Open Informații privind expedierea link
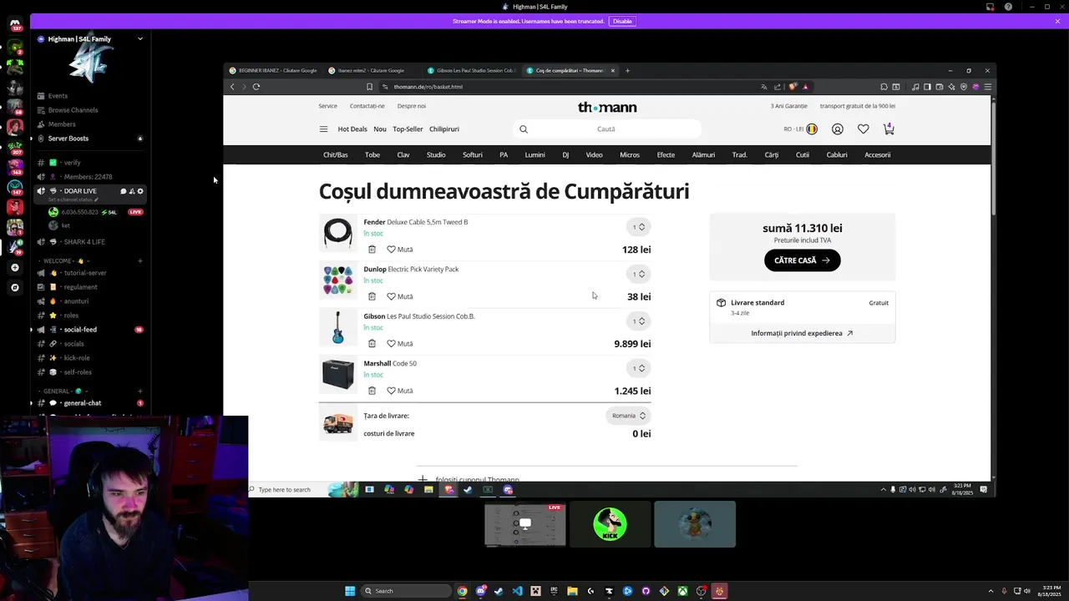 pyautogui.click(x=802, y=333)
